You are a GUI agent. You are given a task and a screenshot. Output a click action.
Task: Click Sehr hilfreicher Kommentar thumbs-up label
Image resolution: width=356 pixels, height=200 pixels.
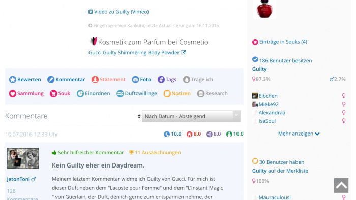coord(87,153)
